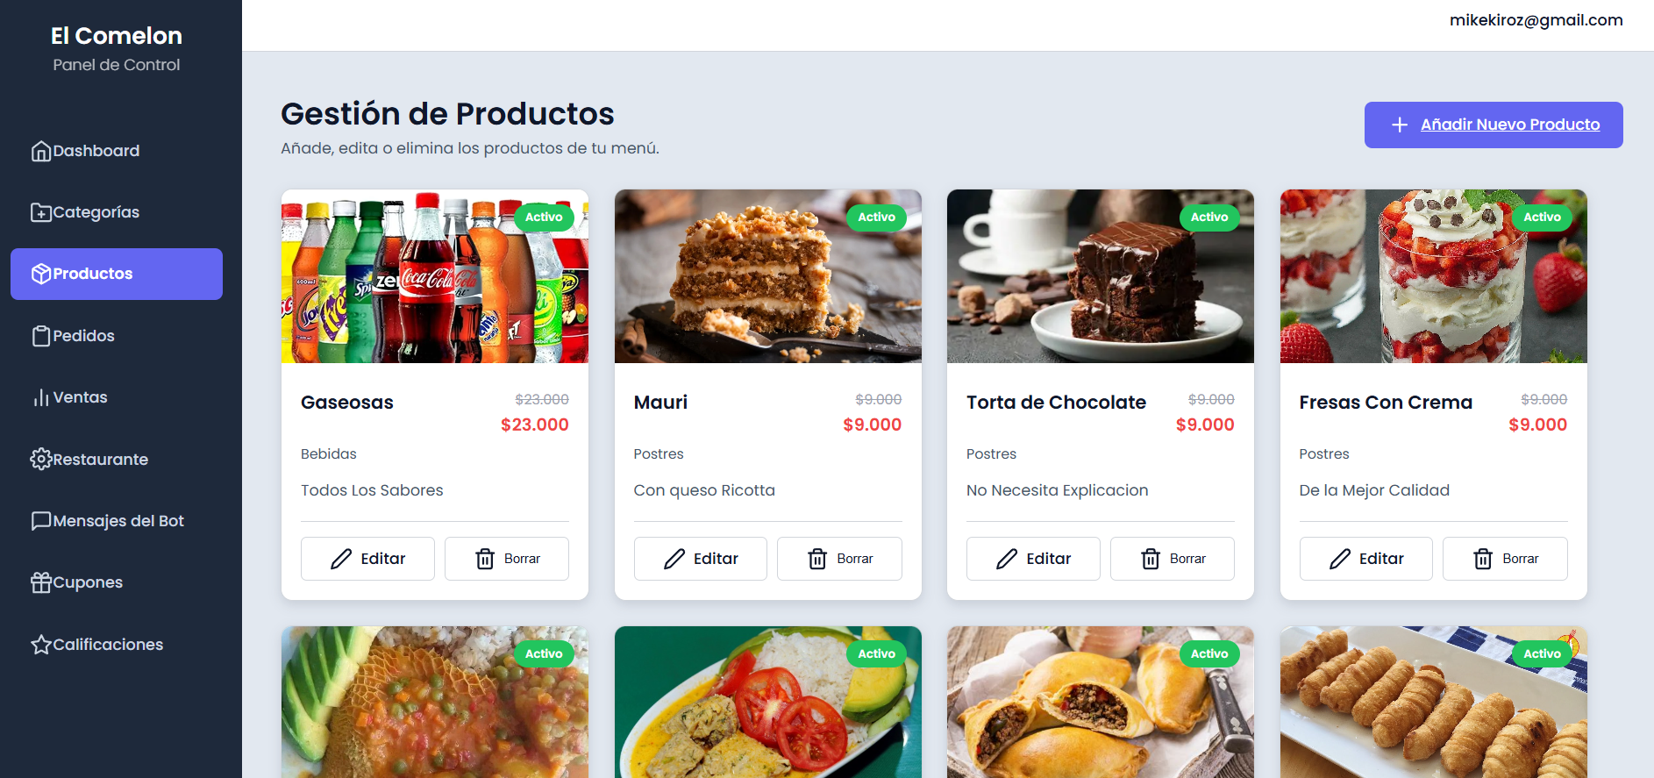The height and width of the screenshot is (778, 1654).
Task: Click Editar on the Gaseosas card
Action: point(367,559)
